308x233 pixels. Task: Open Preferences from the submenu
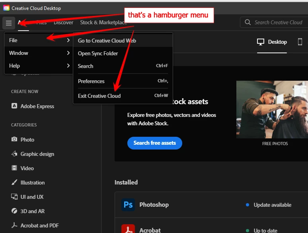click(123, 81)
